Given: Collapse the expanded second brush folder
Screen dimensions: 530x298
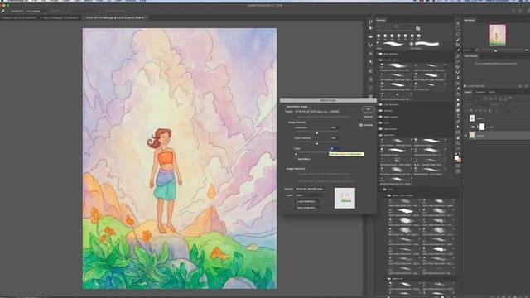Looking at the screenshot, I should pyautogui.click(x=378, y=60).
